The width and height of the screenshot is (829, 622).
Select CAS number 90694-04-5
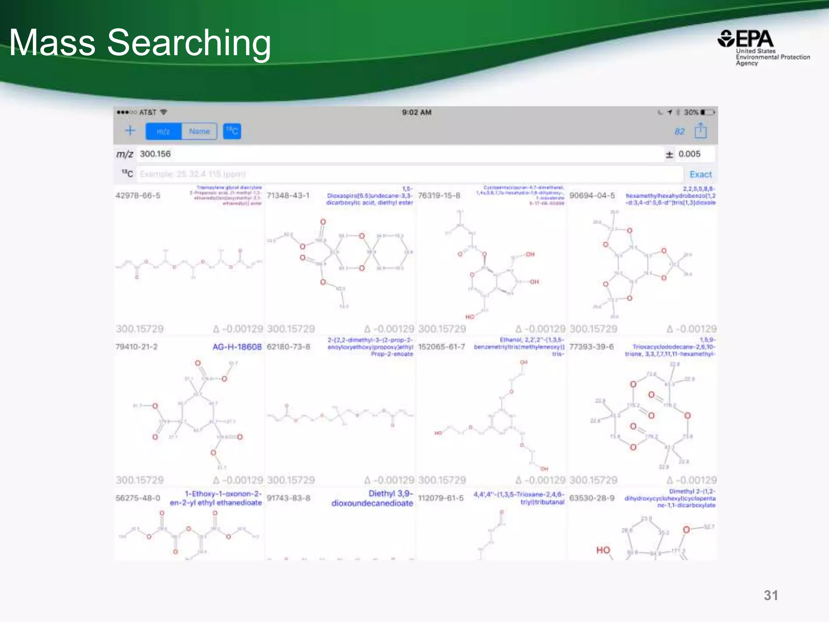pyautogui.click(x=592, y=196)
